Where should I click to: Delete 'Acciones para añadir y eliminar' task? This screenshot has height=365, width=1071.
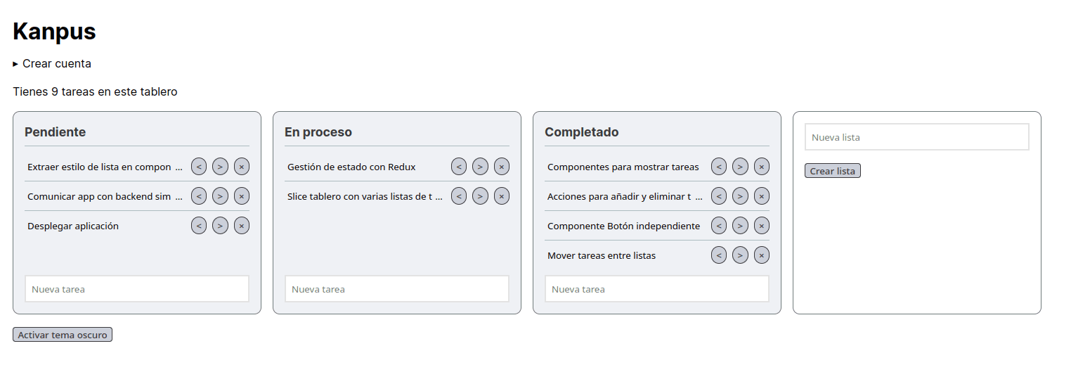762,196
